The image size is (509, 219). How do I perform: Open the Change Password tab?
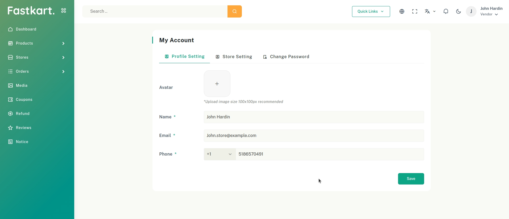coord(286,57)
